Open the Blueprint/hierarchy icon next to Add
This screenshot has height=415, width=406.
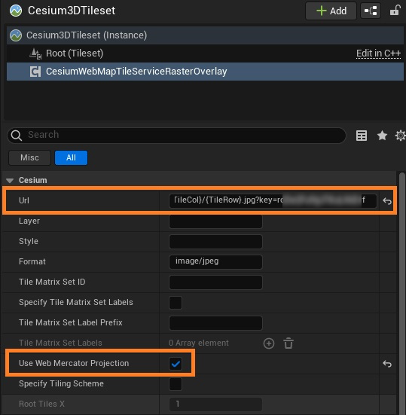[x=371, y=11]
